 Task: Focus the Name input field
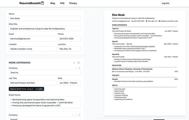pos(45,19)
